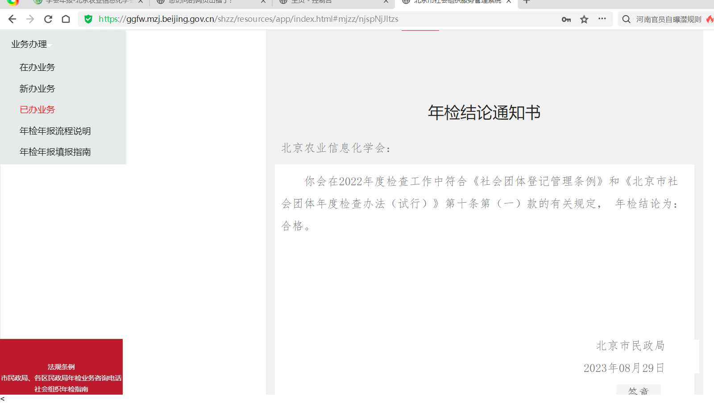Click the 河南官员自曝潜规则 search box

tap(668, 19)
